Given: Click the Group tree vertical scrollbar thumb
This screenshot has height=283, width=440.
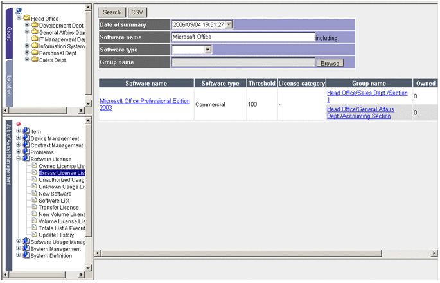Looking at the screenshot, I should point(88,53).
